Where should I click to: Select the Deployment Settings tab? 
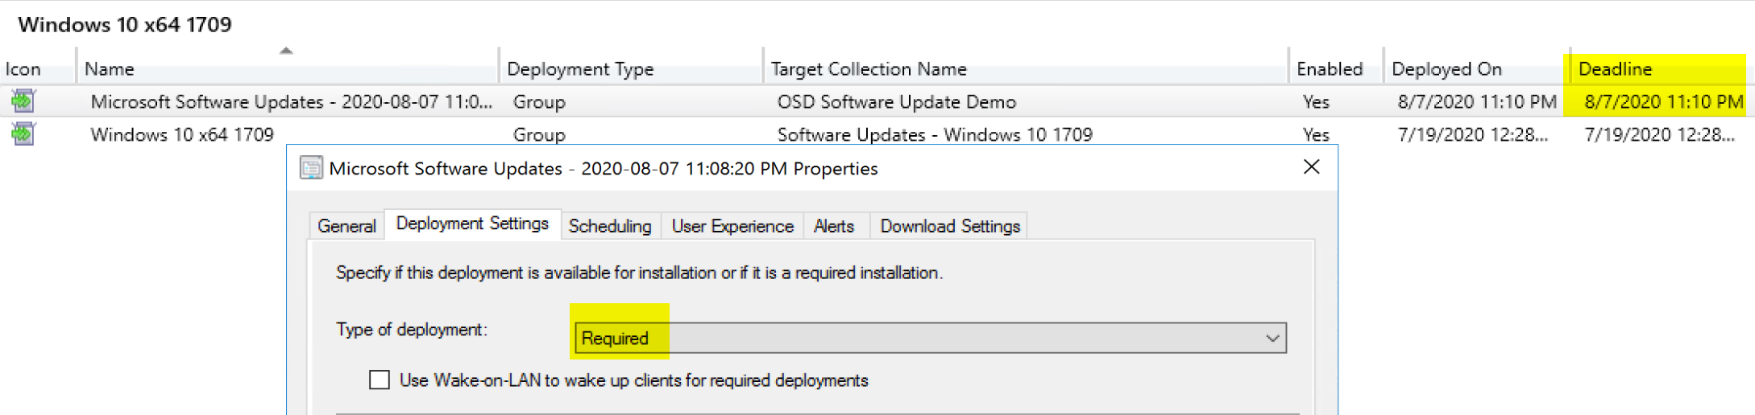click(472, 224)
